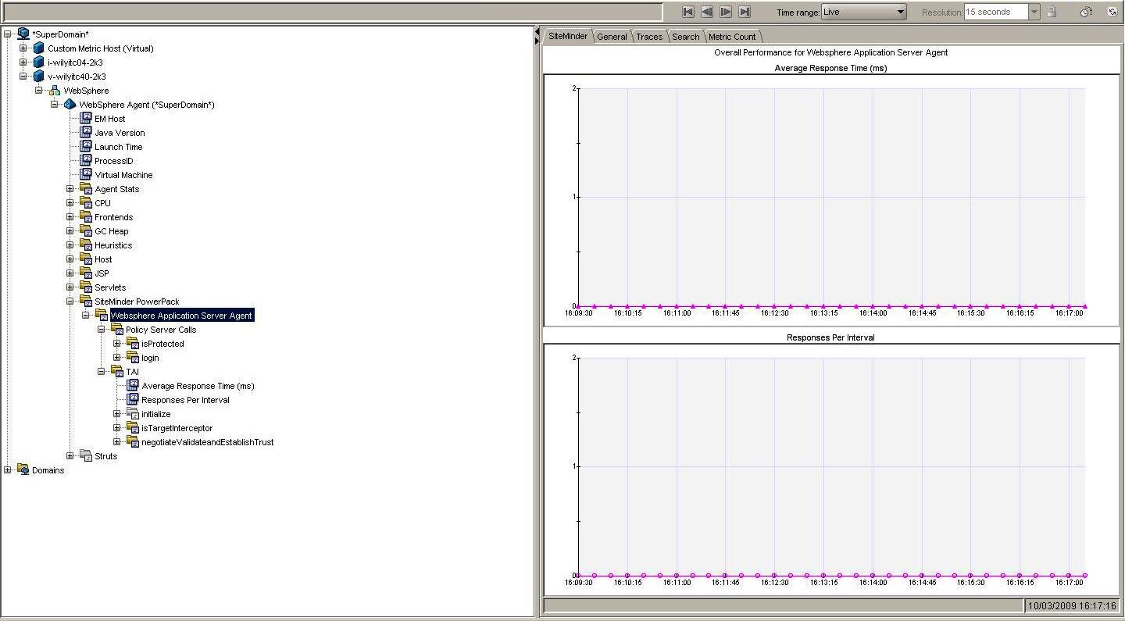The width and height of the screenshot is (1125, 621).
Task: Click the skip to start playback button
Action: pyautogui.click(x=688, y=12)
